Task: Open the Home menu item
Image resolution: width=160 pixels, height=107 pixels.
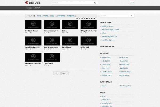Action: [x=29, y=8]
